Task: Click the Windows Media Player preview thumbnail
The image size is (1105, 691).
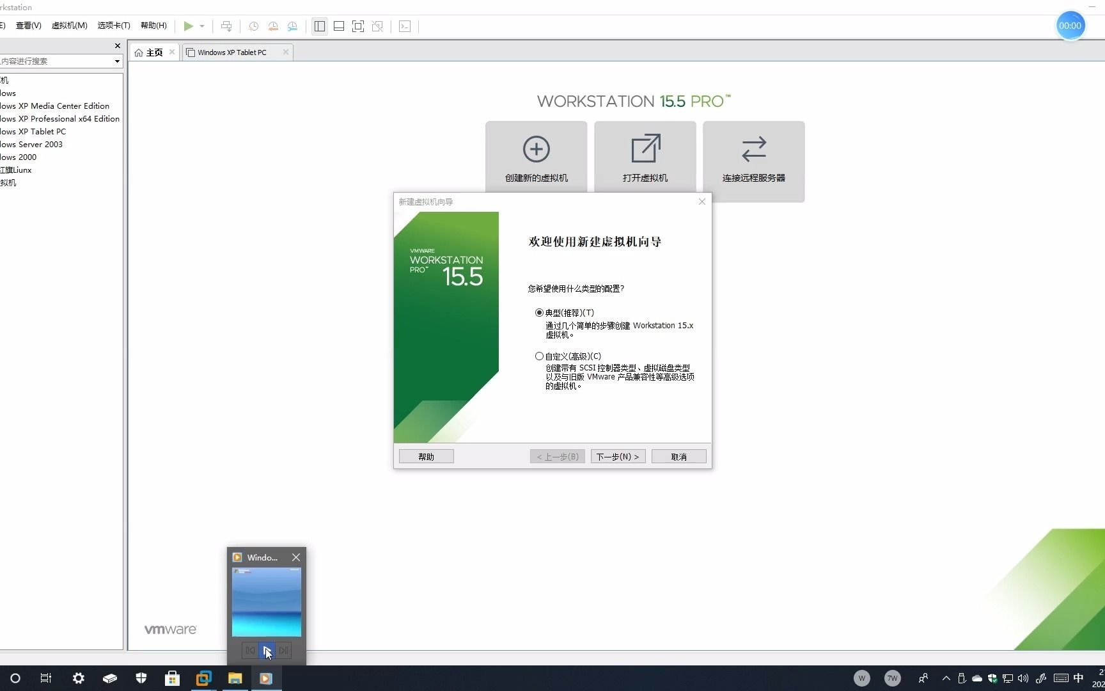Action: click(x=266, y=602)
